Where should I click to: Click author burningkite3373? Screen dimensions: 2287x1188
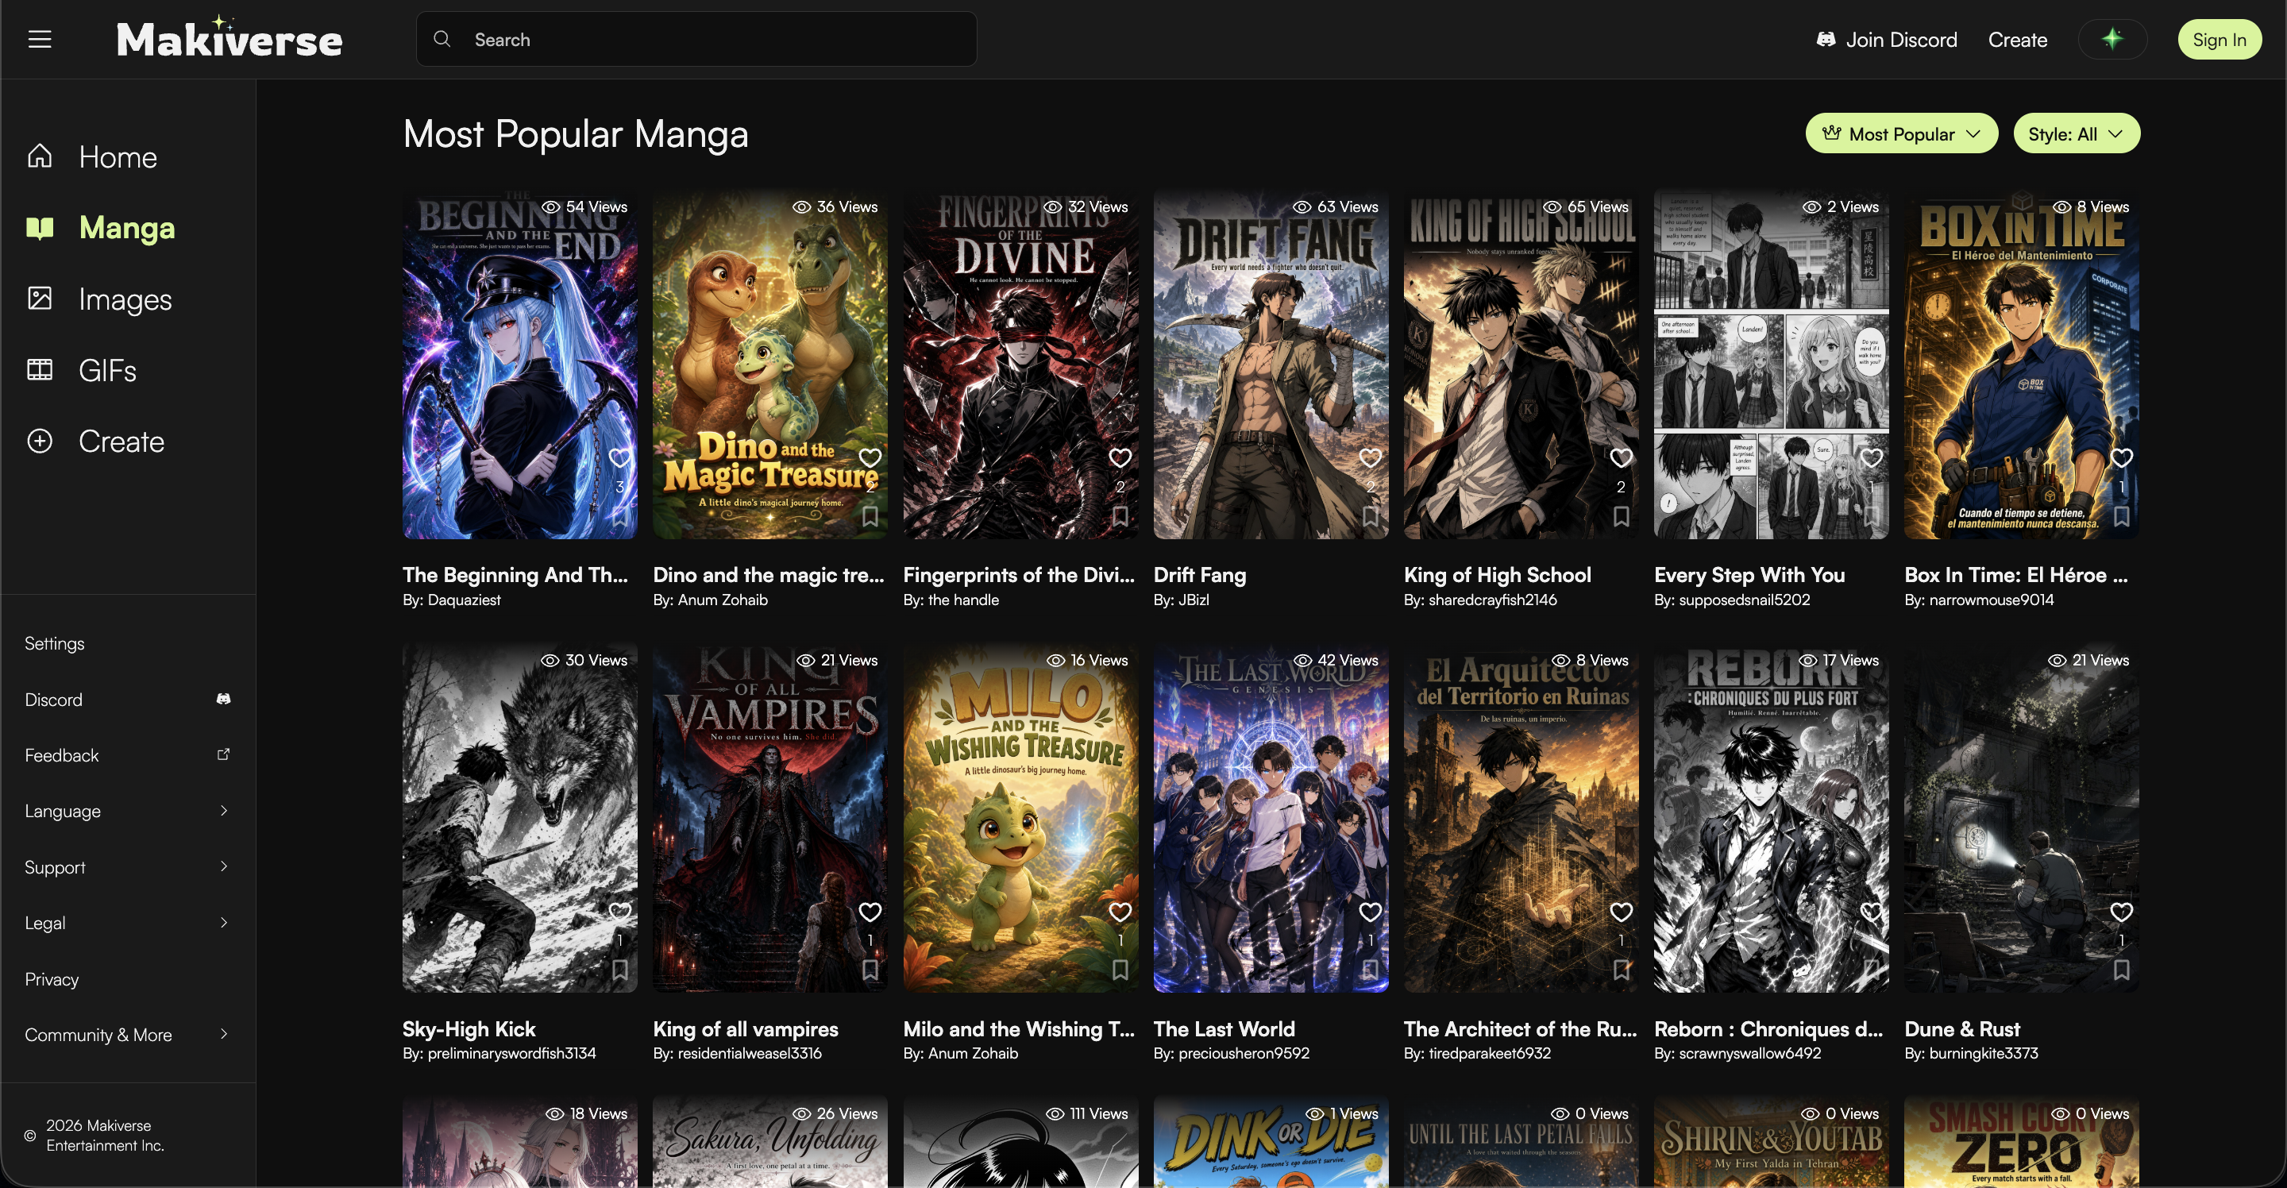1984,1053
